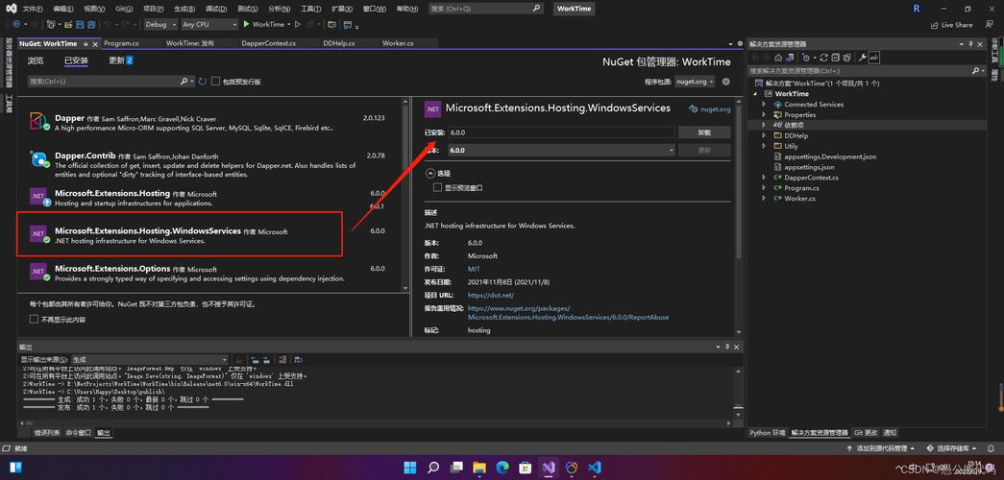Click taskbar Search magnifier icon
Image resolution: width=1004 pixels, height=480 pixels.
433,467
